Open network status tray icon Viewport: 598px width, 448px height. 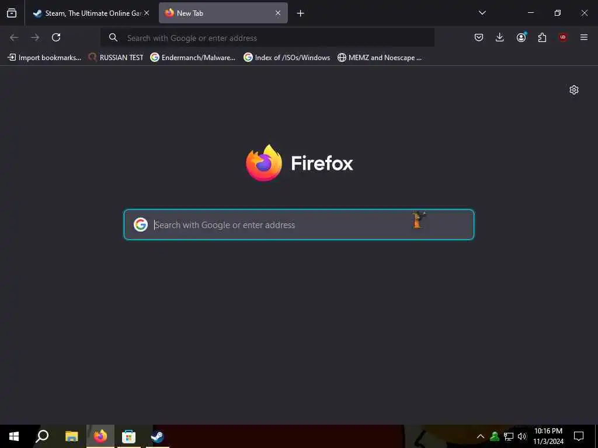tap(509, 436)
